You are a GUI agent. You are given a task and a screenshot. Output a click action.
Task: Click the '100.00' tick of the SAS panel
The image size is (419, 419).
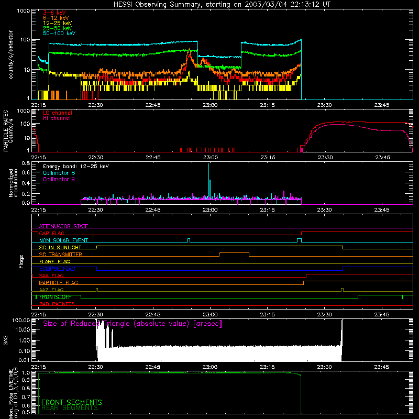click(x=21, y=320)
